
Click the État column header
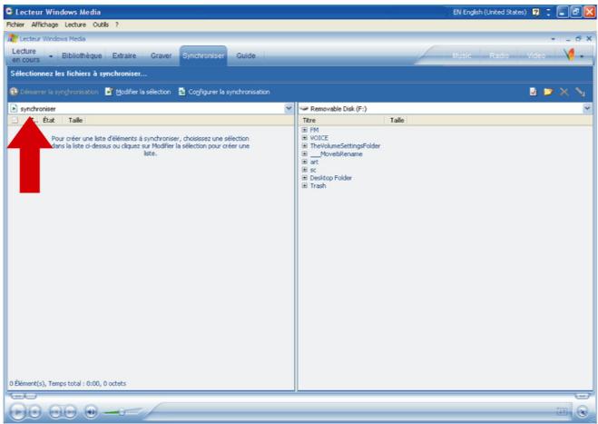(x=48, y=120)
